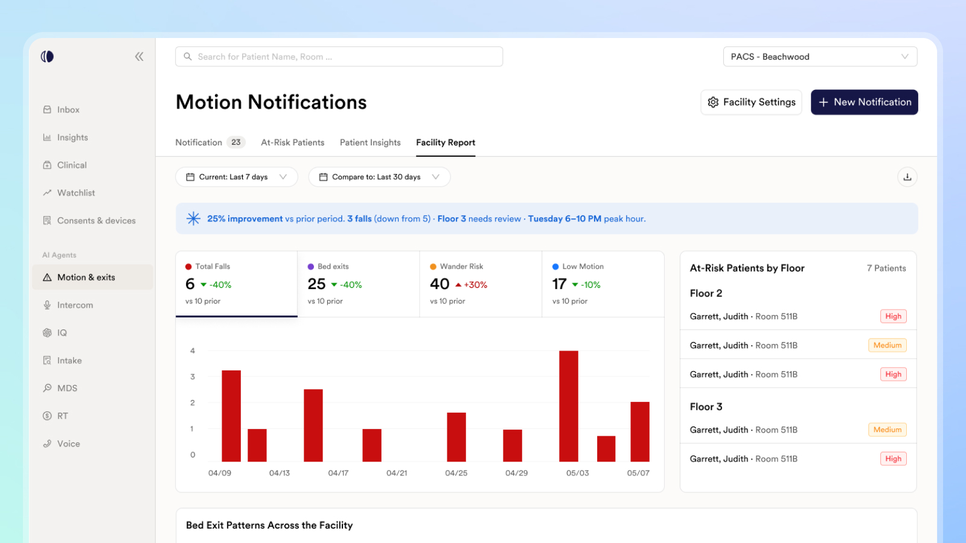Click the -10% change under Low Motion
The image size is (966, 543).
pyautogui.click(x=586, y=285)
